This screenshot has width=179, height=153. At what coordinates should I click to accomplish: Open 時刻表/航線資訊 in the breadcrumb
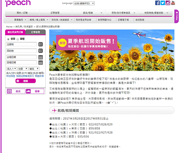coord(24,27)
